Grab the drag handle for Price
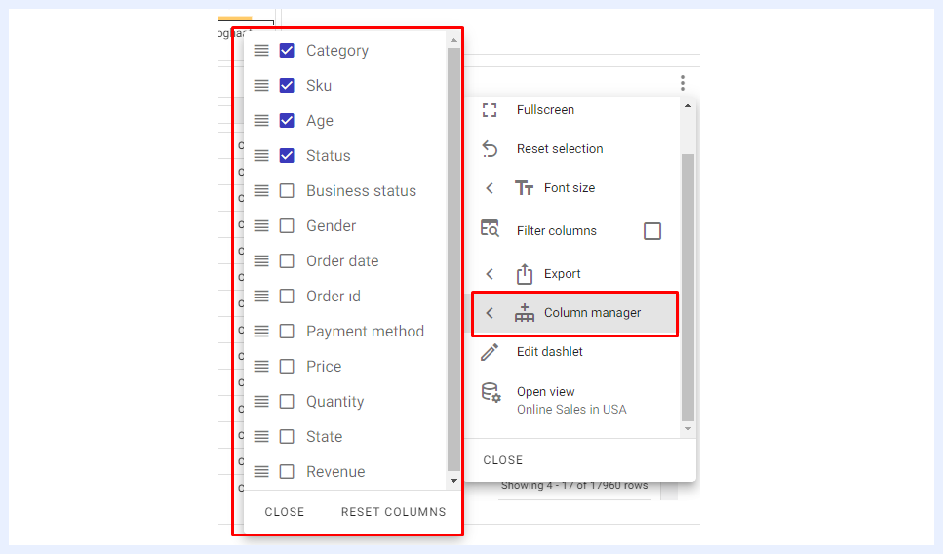Image resolution: width=943 pixels, height=554 pixels. coord(261,367)
